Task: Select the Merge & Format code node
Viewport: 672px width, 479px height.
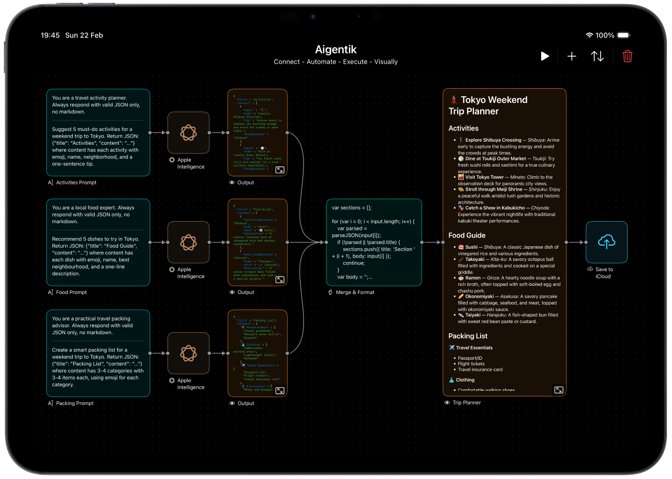Action: click(x=374, y=242)
